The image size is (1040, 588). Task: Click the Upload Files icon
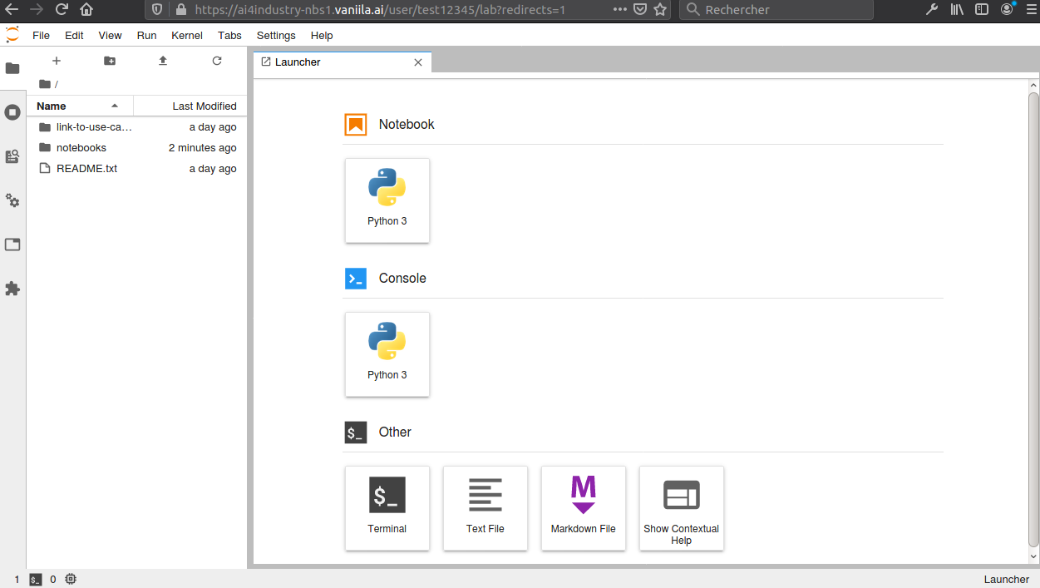coord(163,61)
